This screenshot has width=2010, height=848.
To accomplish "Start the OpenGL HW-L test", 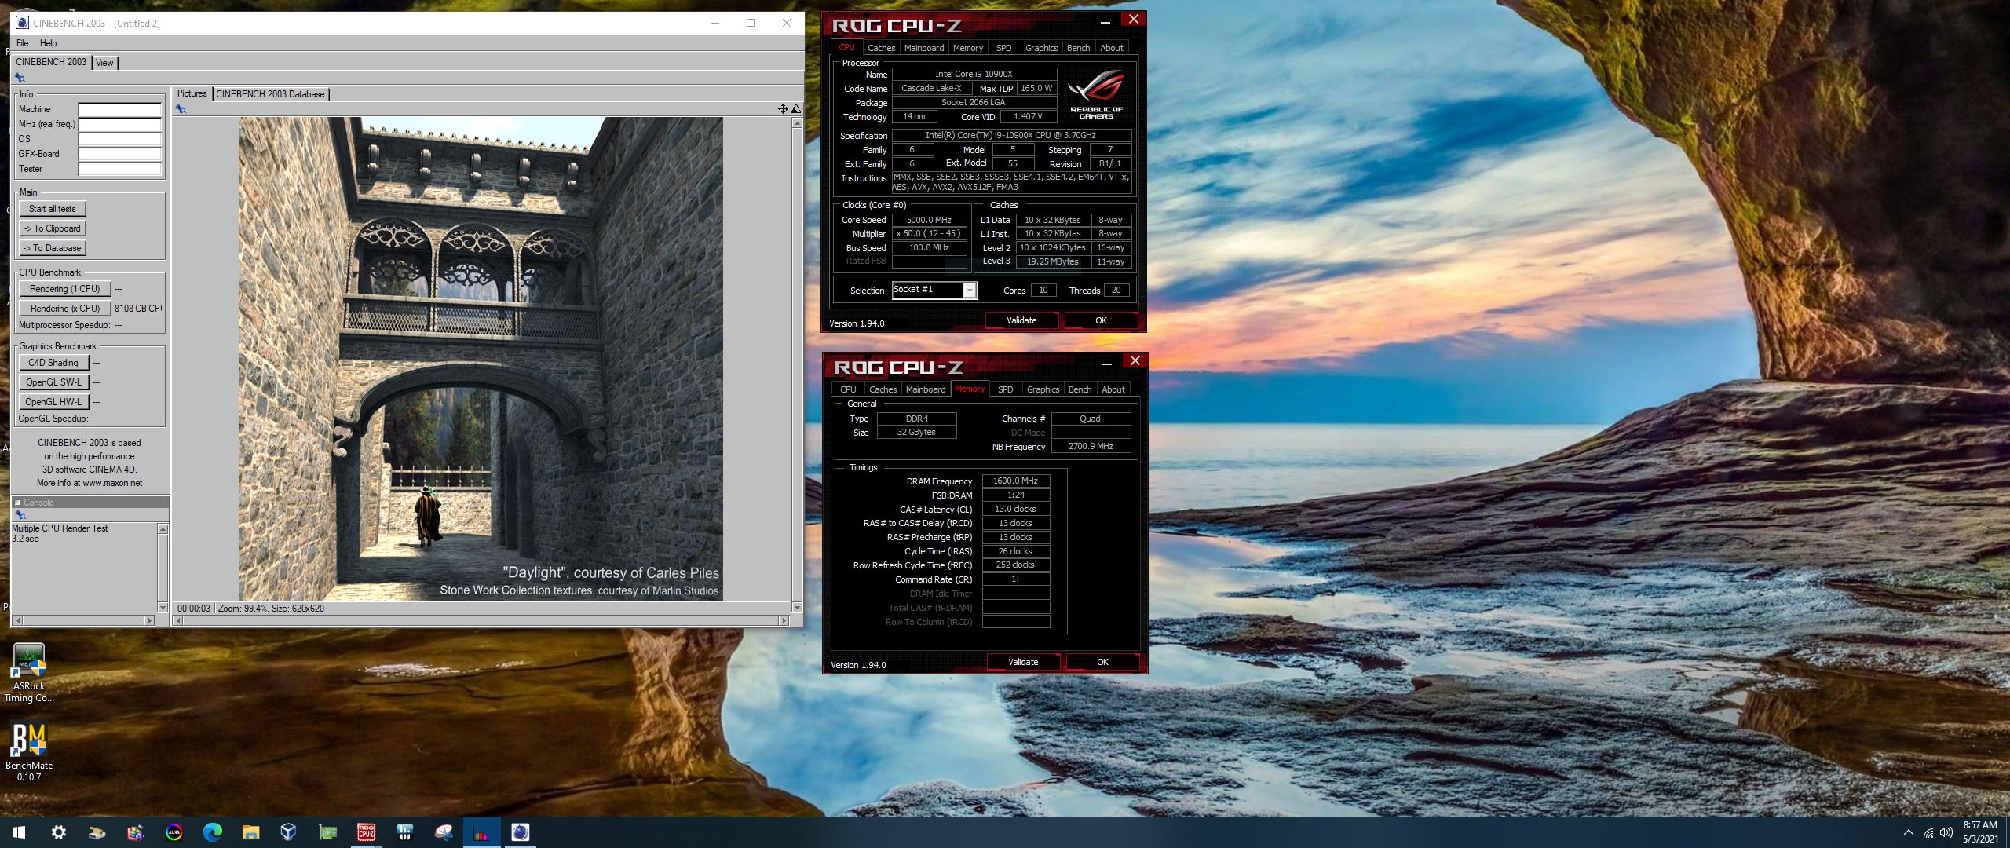I will click(53, 402).
